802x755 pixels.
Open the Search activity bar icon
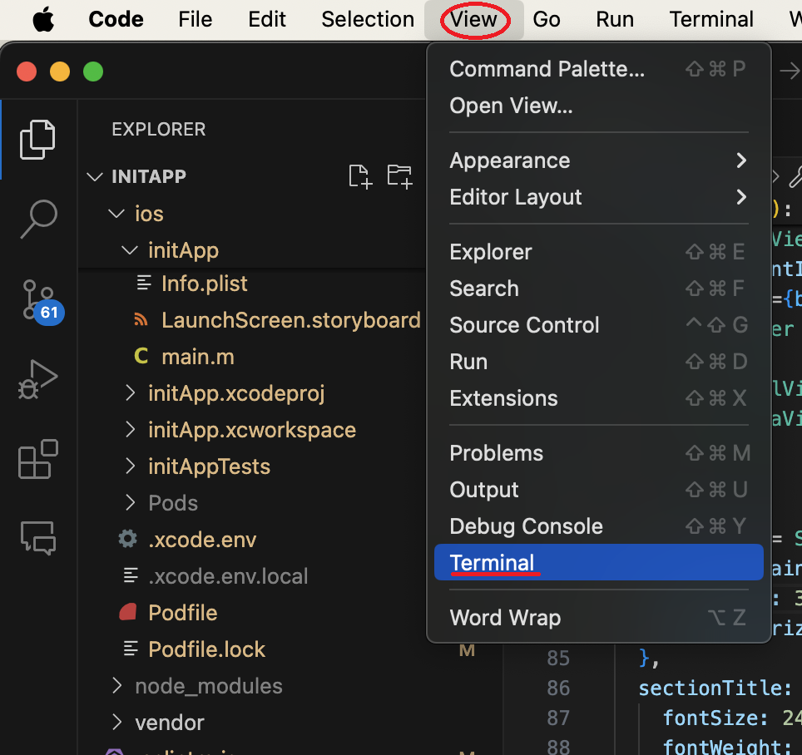tap(38, 219)
